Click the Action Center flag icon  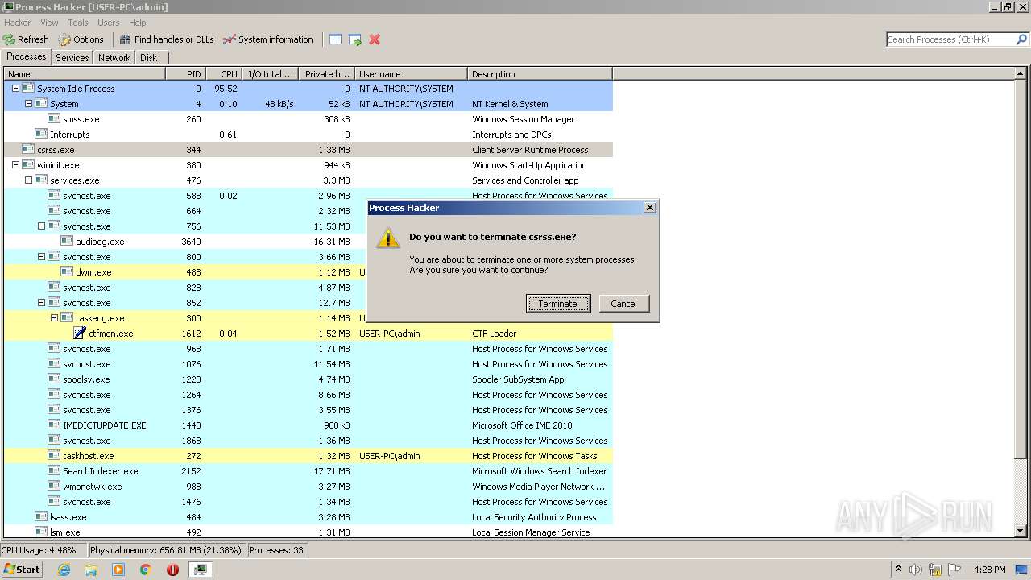tap(954, 570)
